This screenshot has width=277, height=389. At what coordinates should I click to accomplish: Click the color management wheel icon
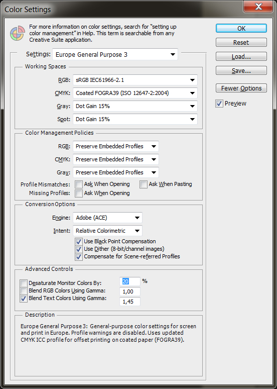pyautogui.click(x=18, y=33)
